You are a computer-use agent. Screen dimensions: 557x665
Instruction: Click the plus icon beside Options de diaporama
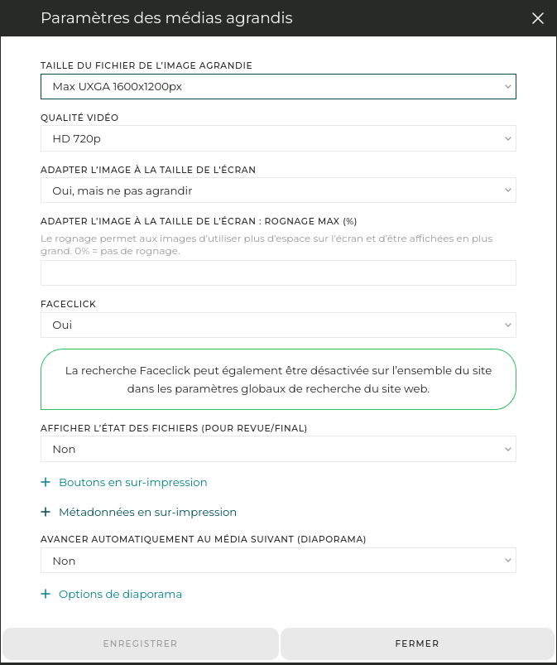click(46, 594)
